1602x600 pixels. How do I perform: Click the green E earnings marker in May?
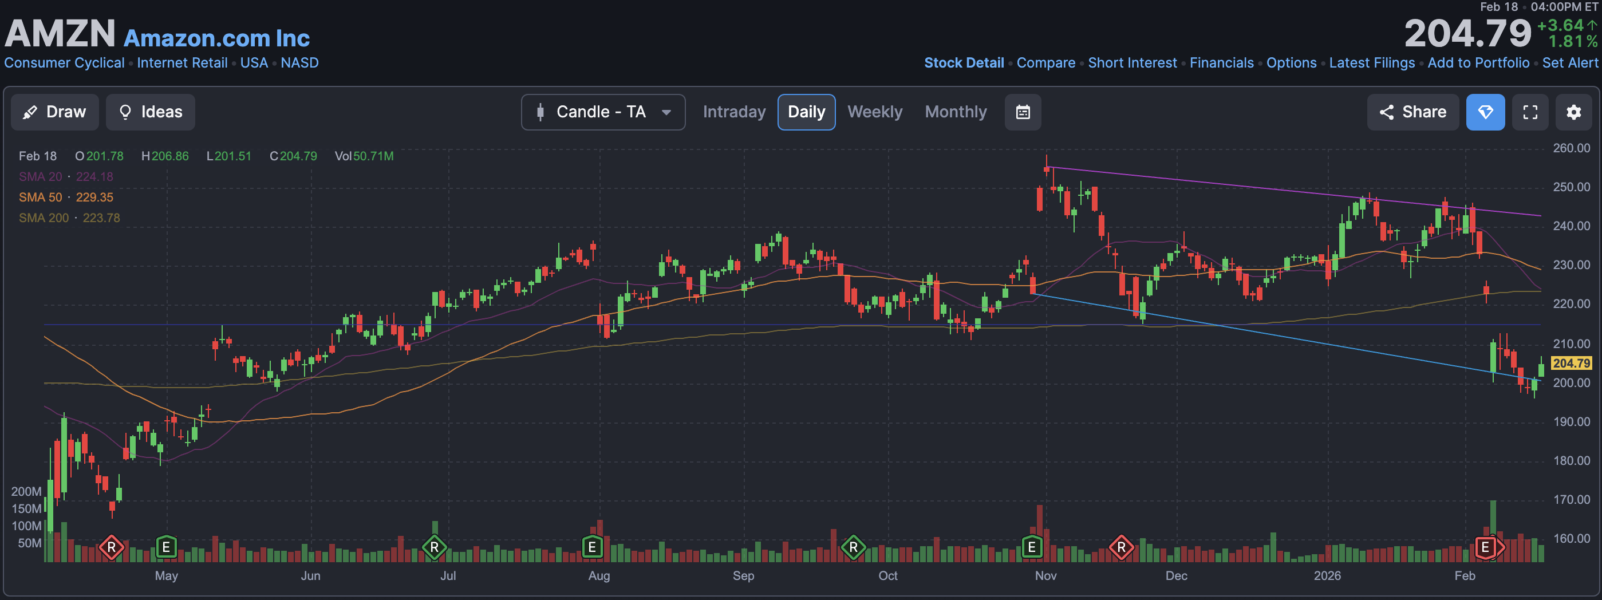coord(165,547)
